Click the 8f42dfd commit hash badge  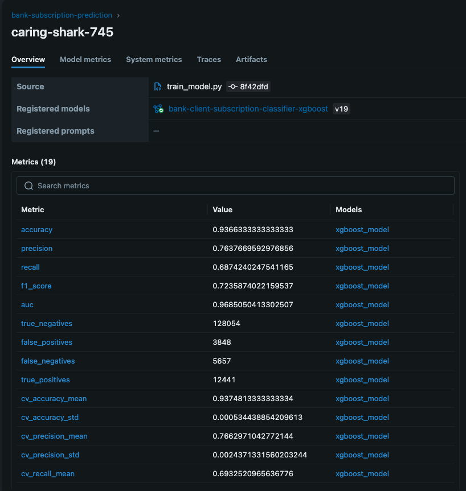pyautogui.click(x=254, y=86)
